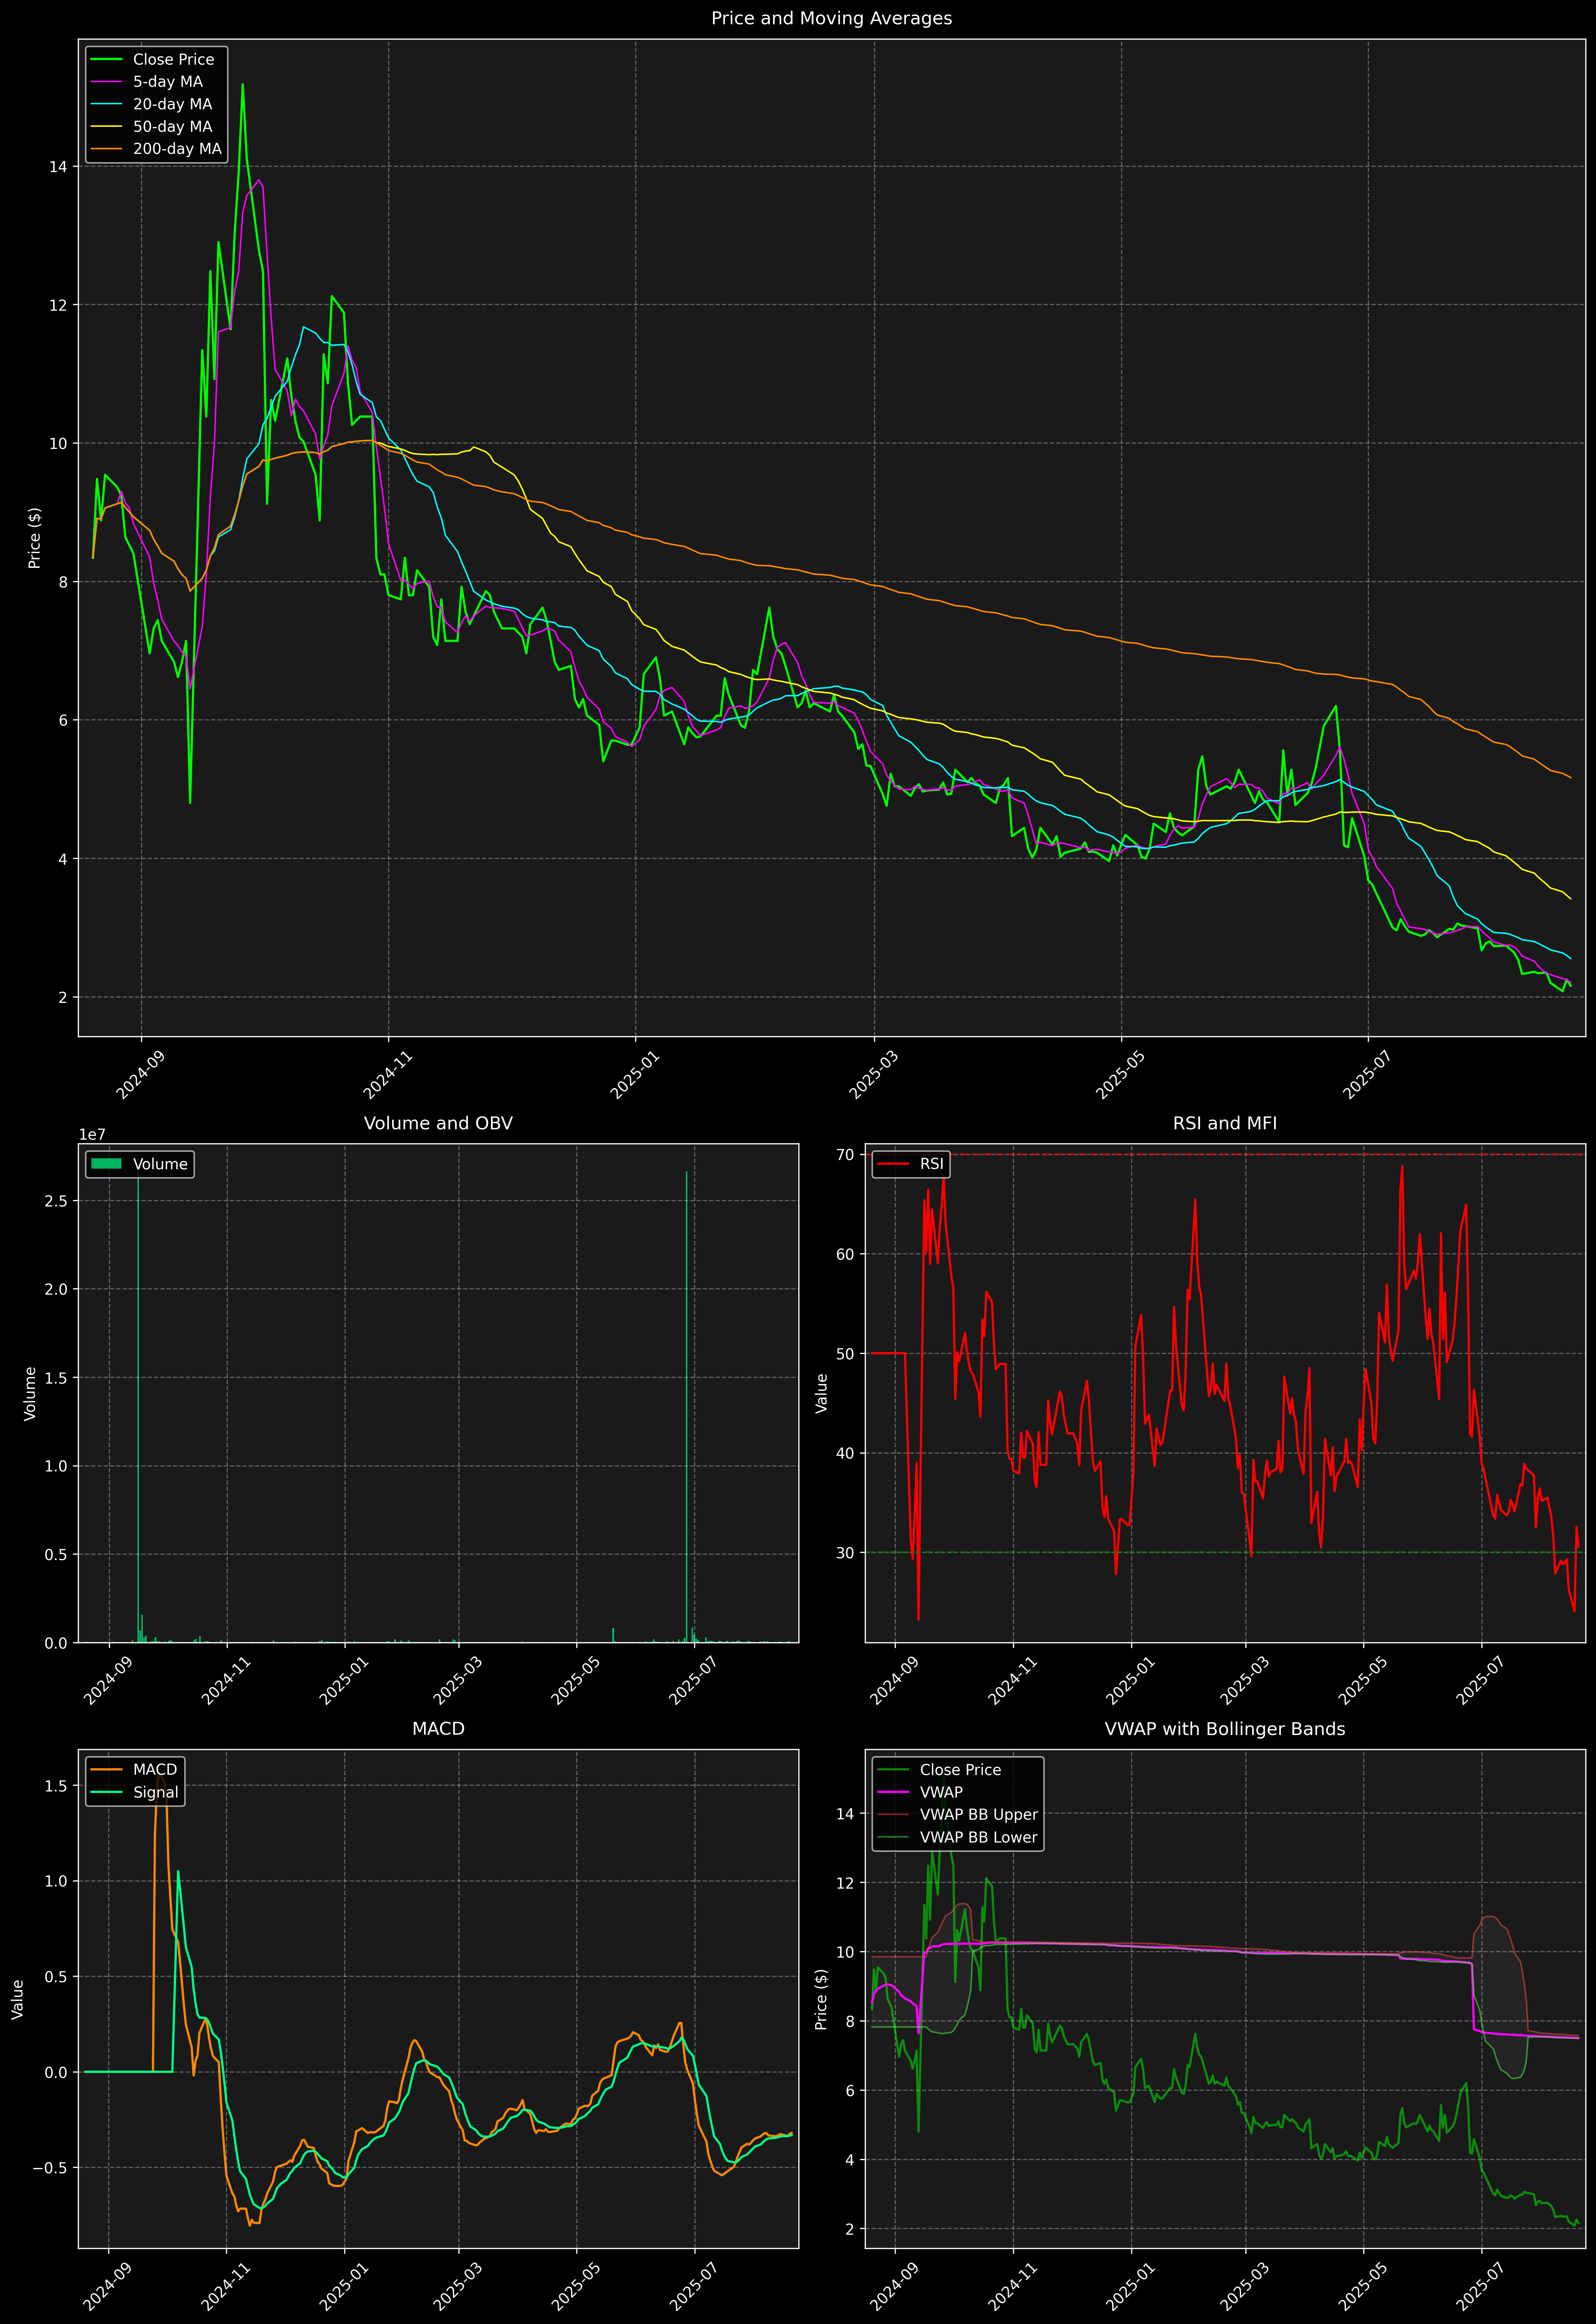The image size is (1596, 2324).
Task: Click the '2024-09' x-axis tick of volume chart
Action: [x=108, y=1681]
